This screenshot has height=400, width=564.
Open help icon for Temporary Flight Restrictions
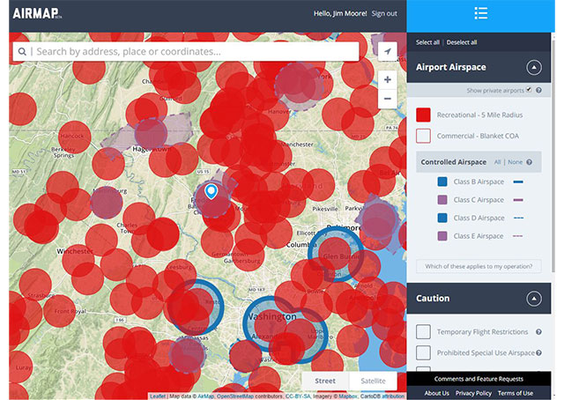tap(538, 332)
